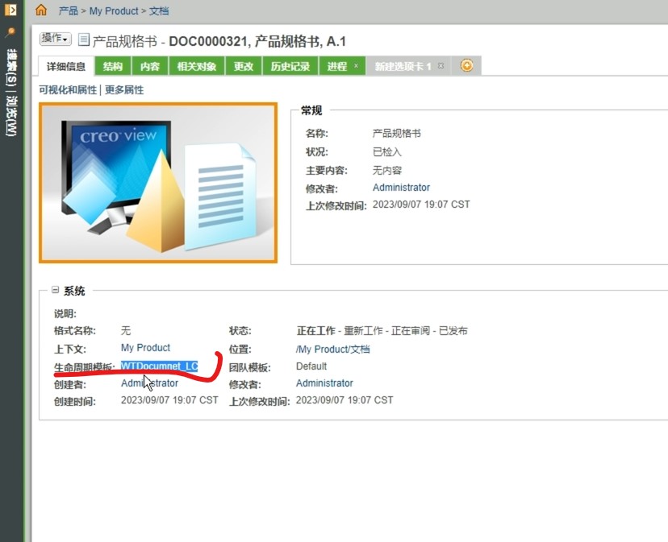Click 文档 in the breadcrumb
The height and width of the screenshot is (542, 668).
(159, 10)
